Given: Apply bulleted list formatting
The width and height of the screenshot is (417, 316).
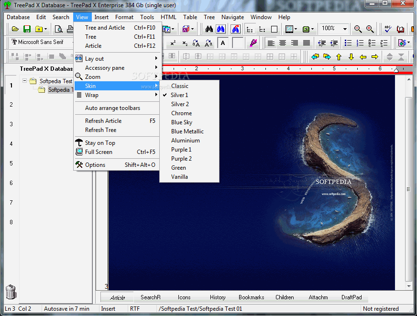Looking at the screenshot, I should (x=348, y=43).
